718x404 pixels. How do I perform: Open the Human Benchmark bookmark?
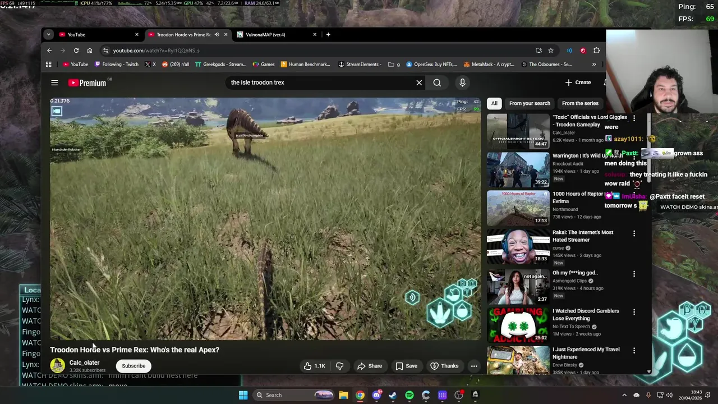pos(305,65)
